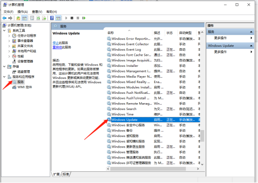Viewport: 258px width, 183px height.
Task: Open the Help toolbar icon
Action: click(52, 18)
